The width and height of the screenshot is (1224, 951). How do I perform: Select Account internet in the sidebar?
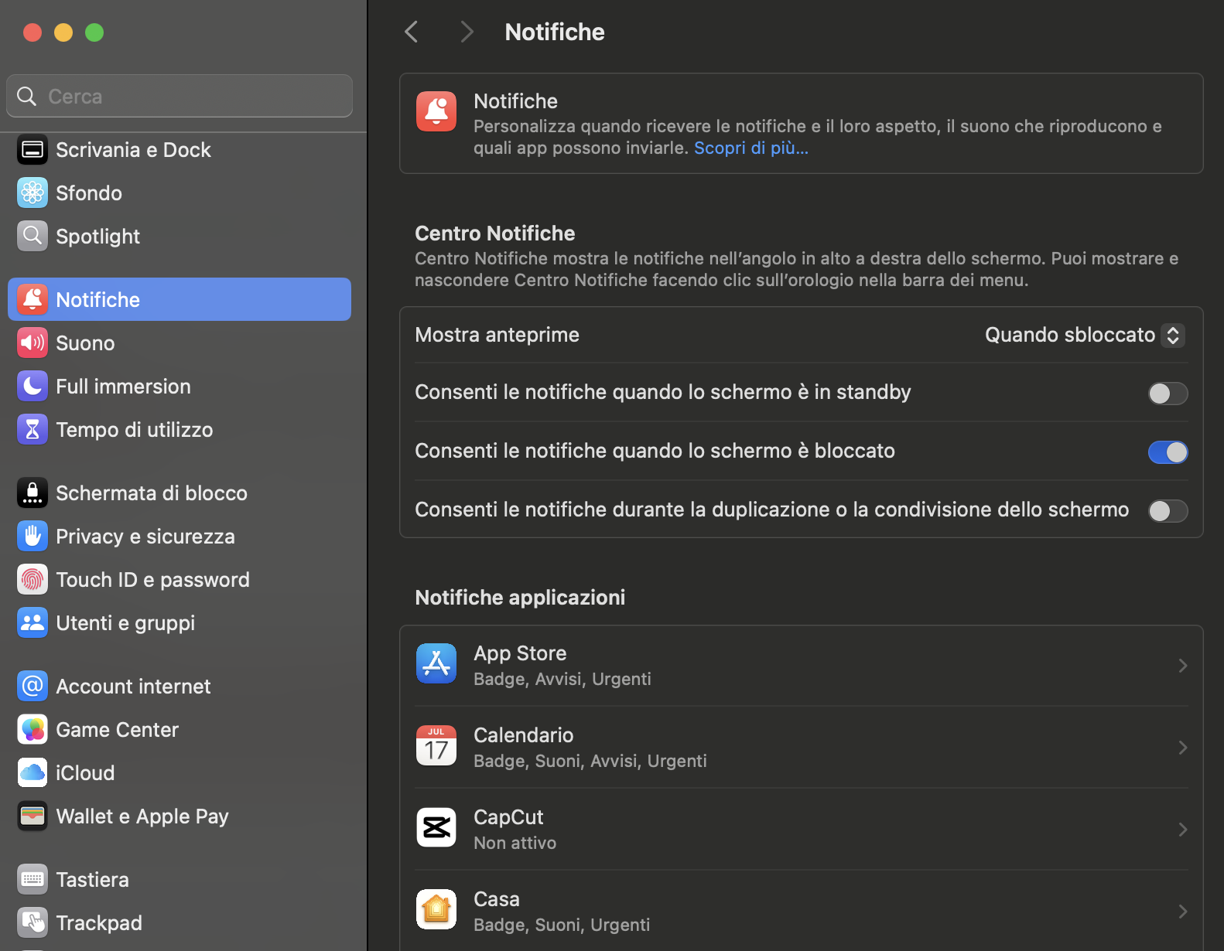pyautogui.click(x=179, y=687)
